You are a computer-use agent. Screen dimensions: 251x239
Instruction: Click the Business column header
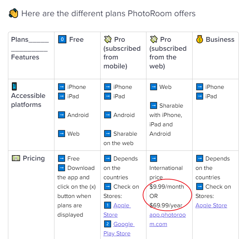coord(215,40)
